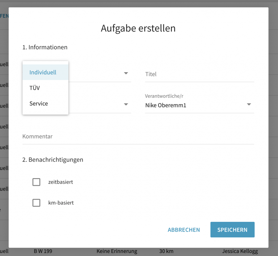Viewport: 278px width, 256px height.
Task: Select Individuell from the dropdown list
Action: pyautogui.click(x=45, y=72)
